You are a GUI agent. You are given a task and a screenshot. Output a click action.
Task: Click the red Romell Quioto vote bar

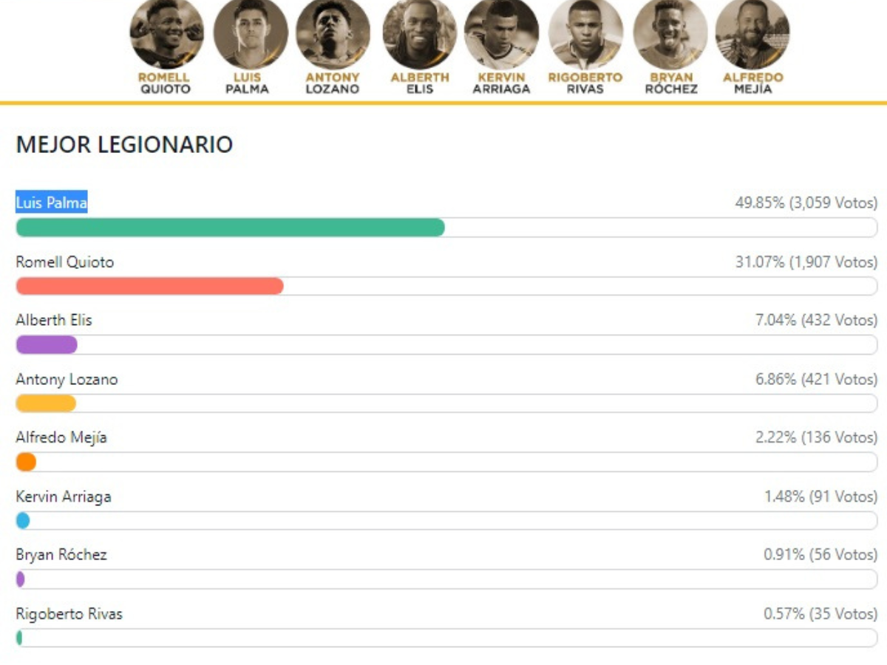coord(149,286)
